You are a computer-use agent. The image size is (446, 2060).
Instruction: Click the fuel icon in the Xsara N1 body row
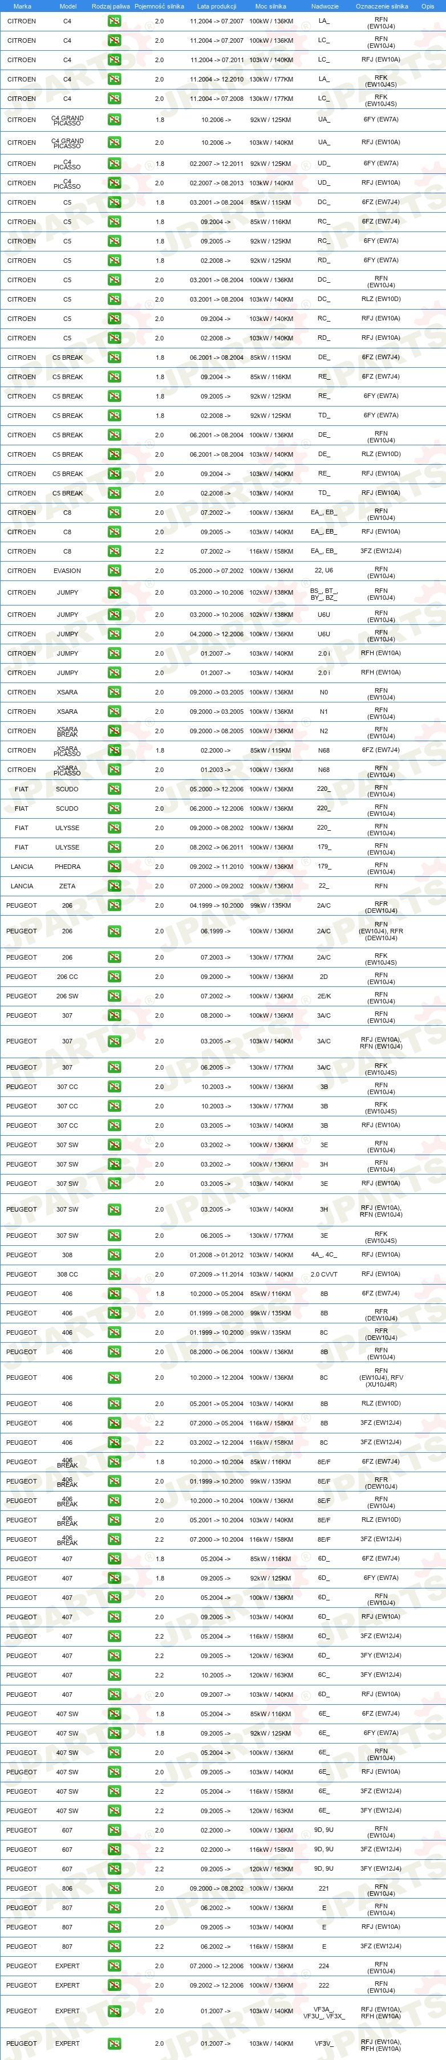(x=114, y=712)
